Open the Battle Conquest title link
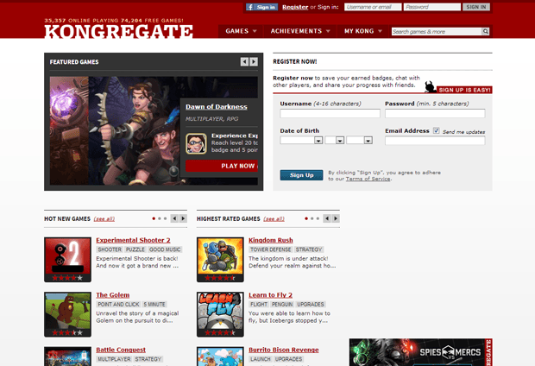Screen dimensions: 535x366 click(x=121, y=350)
